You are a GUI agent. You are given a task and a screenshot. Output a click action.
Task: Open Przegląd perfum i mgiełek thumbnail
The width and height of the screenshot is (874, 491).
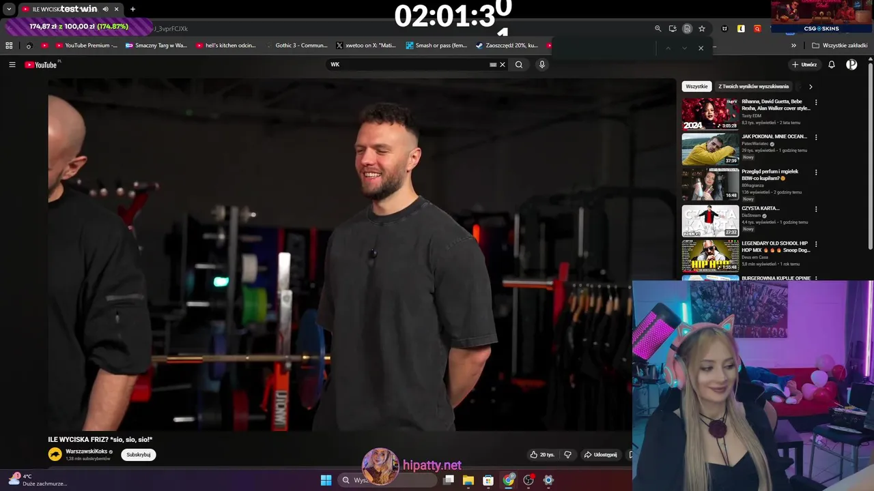point(710,184)
